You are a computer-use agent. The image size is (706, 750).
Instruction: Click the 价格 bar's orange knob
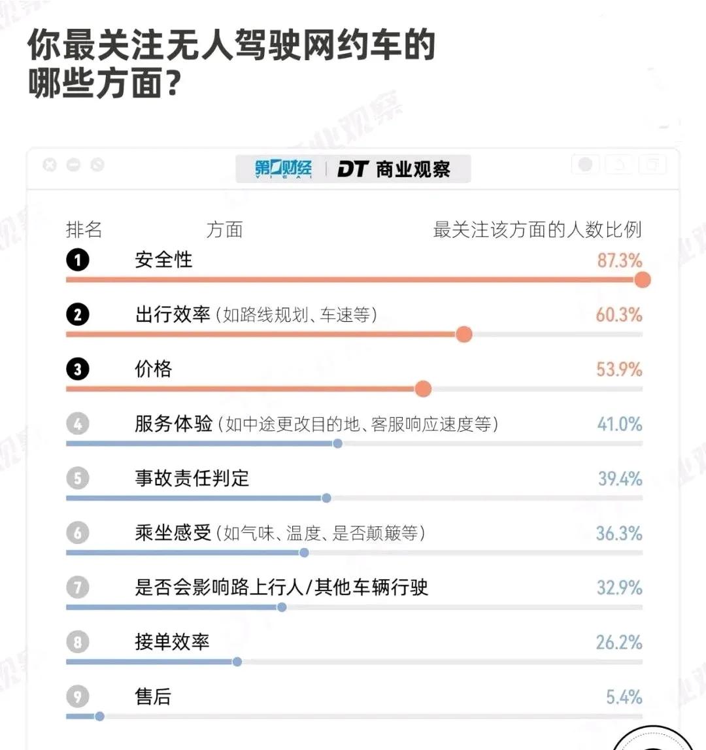point(423,389)
